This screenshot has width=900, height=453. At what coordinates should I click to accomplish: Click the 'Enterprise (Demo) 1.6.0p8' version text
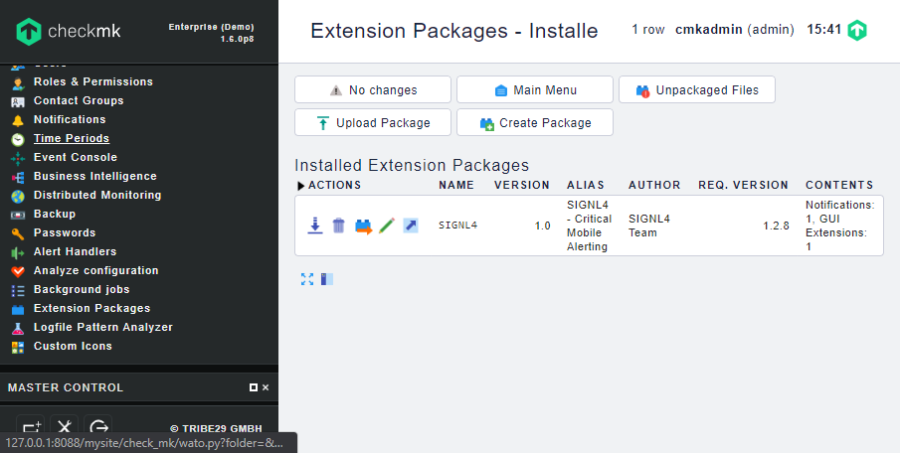click(211, 33)
